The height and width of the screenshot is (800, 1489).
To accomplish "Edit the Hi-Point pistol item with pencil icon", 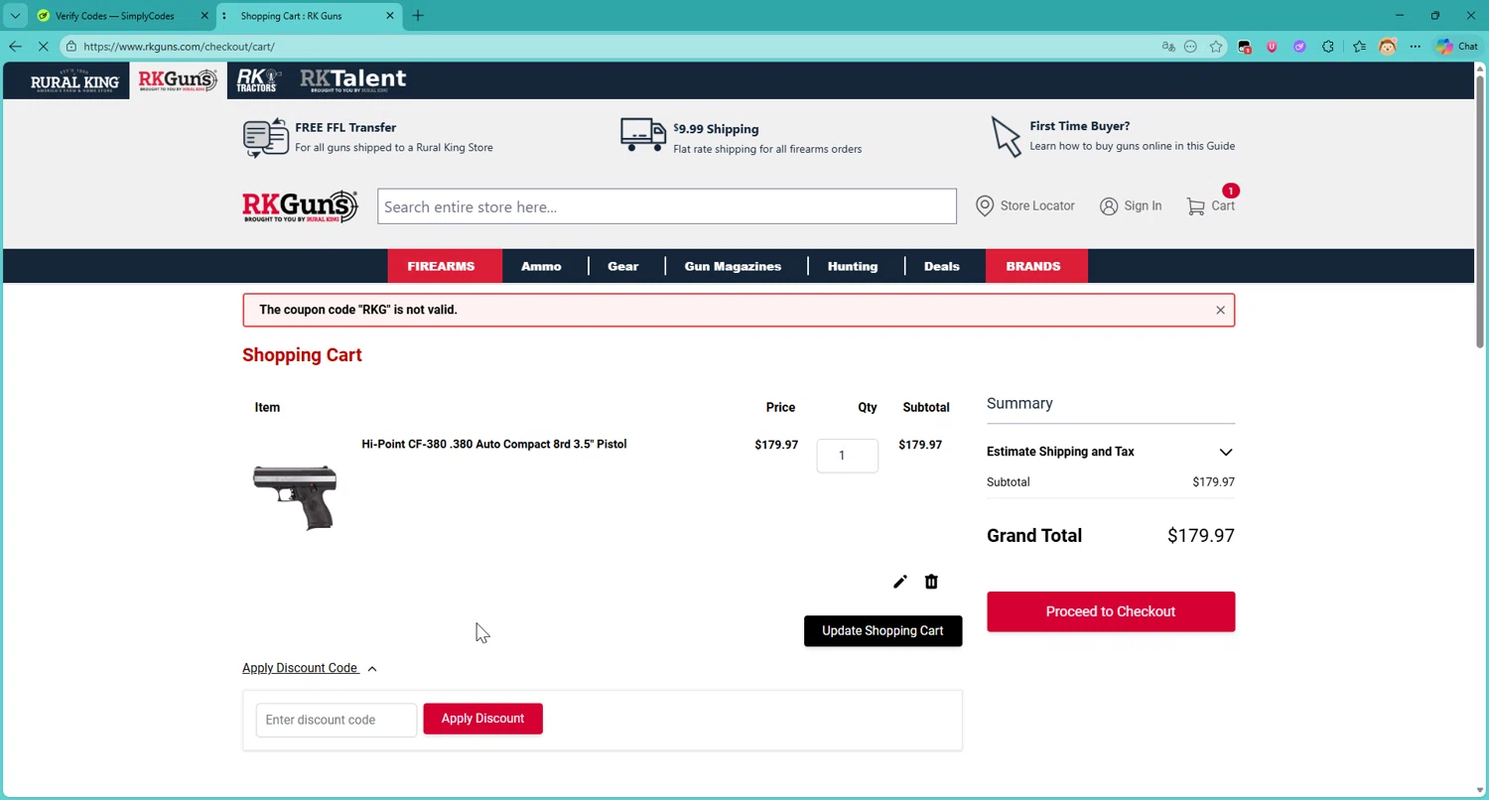I will (x=900, y=582).
